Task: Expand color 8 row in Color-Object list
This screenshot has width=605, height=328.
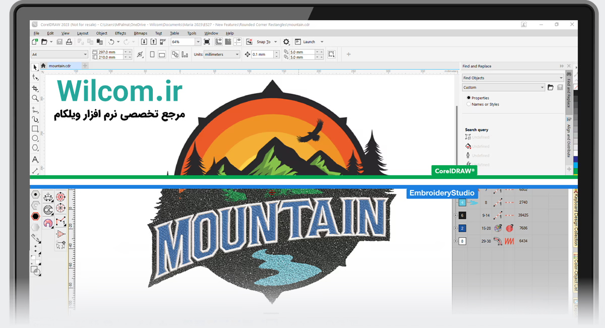Action: coord(455,241)
